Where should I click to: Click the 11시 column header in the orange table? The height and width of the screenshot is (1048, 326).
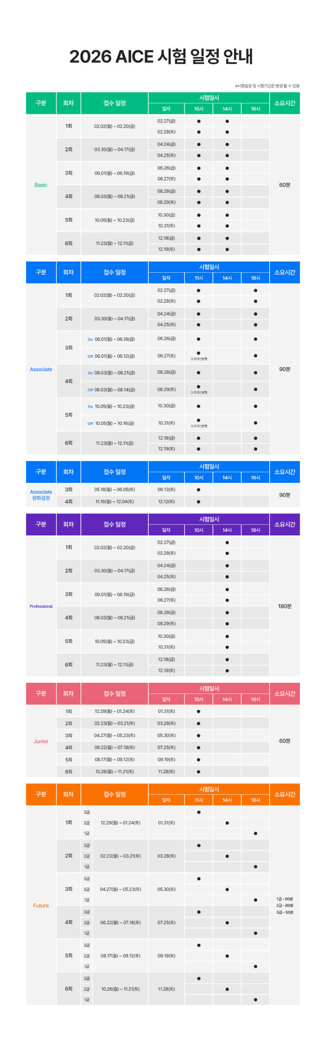(198, 800)
